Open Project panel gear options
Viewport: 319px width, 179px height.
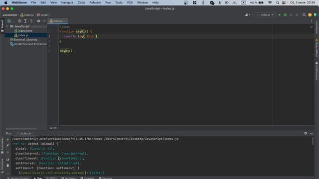(38, 21)
